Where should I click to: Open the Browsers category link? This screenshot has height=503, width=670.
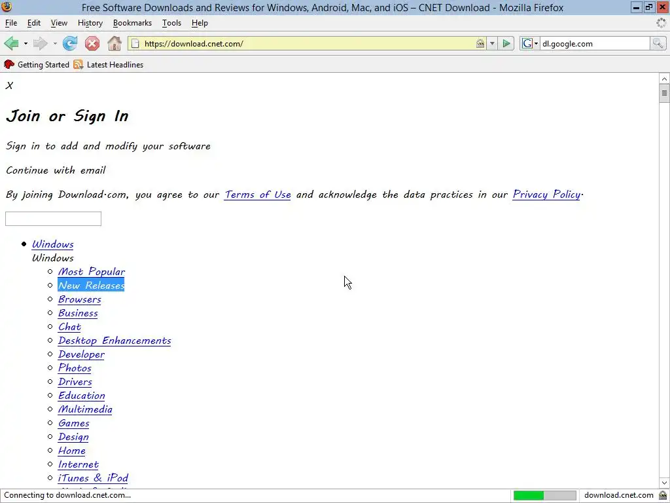tap(80, 299)
